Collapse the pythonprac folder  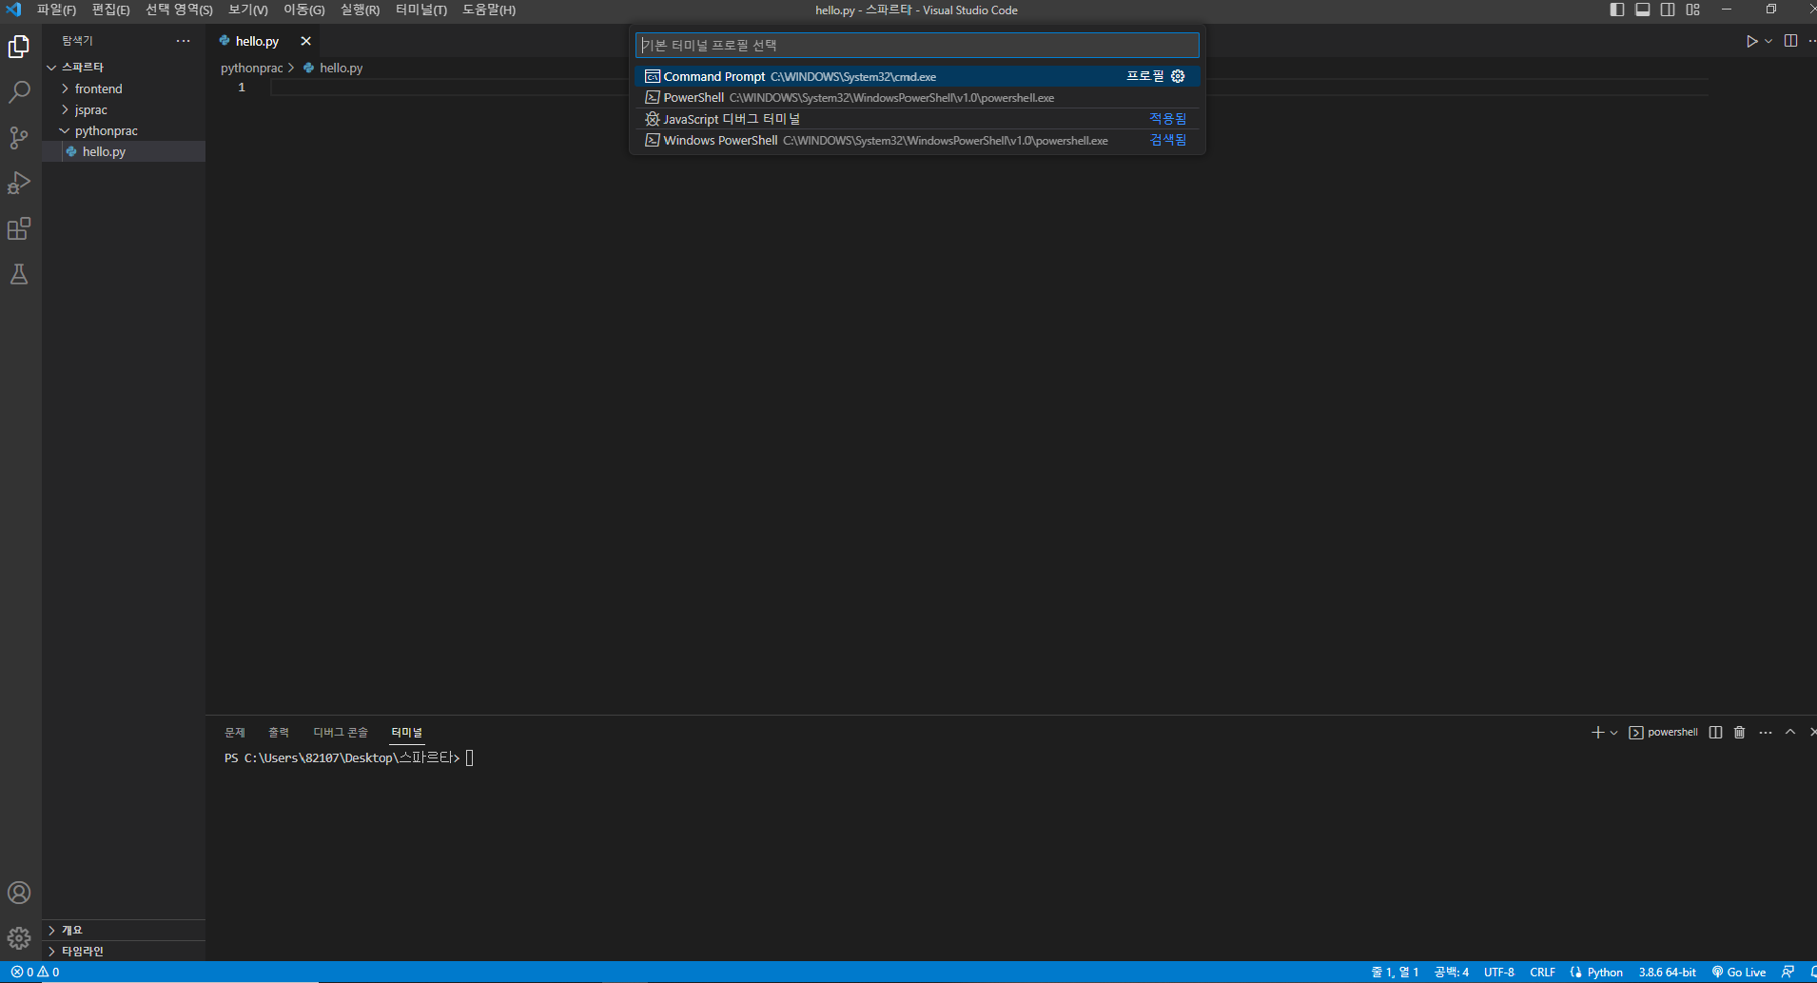[x=124, y=130]
